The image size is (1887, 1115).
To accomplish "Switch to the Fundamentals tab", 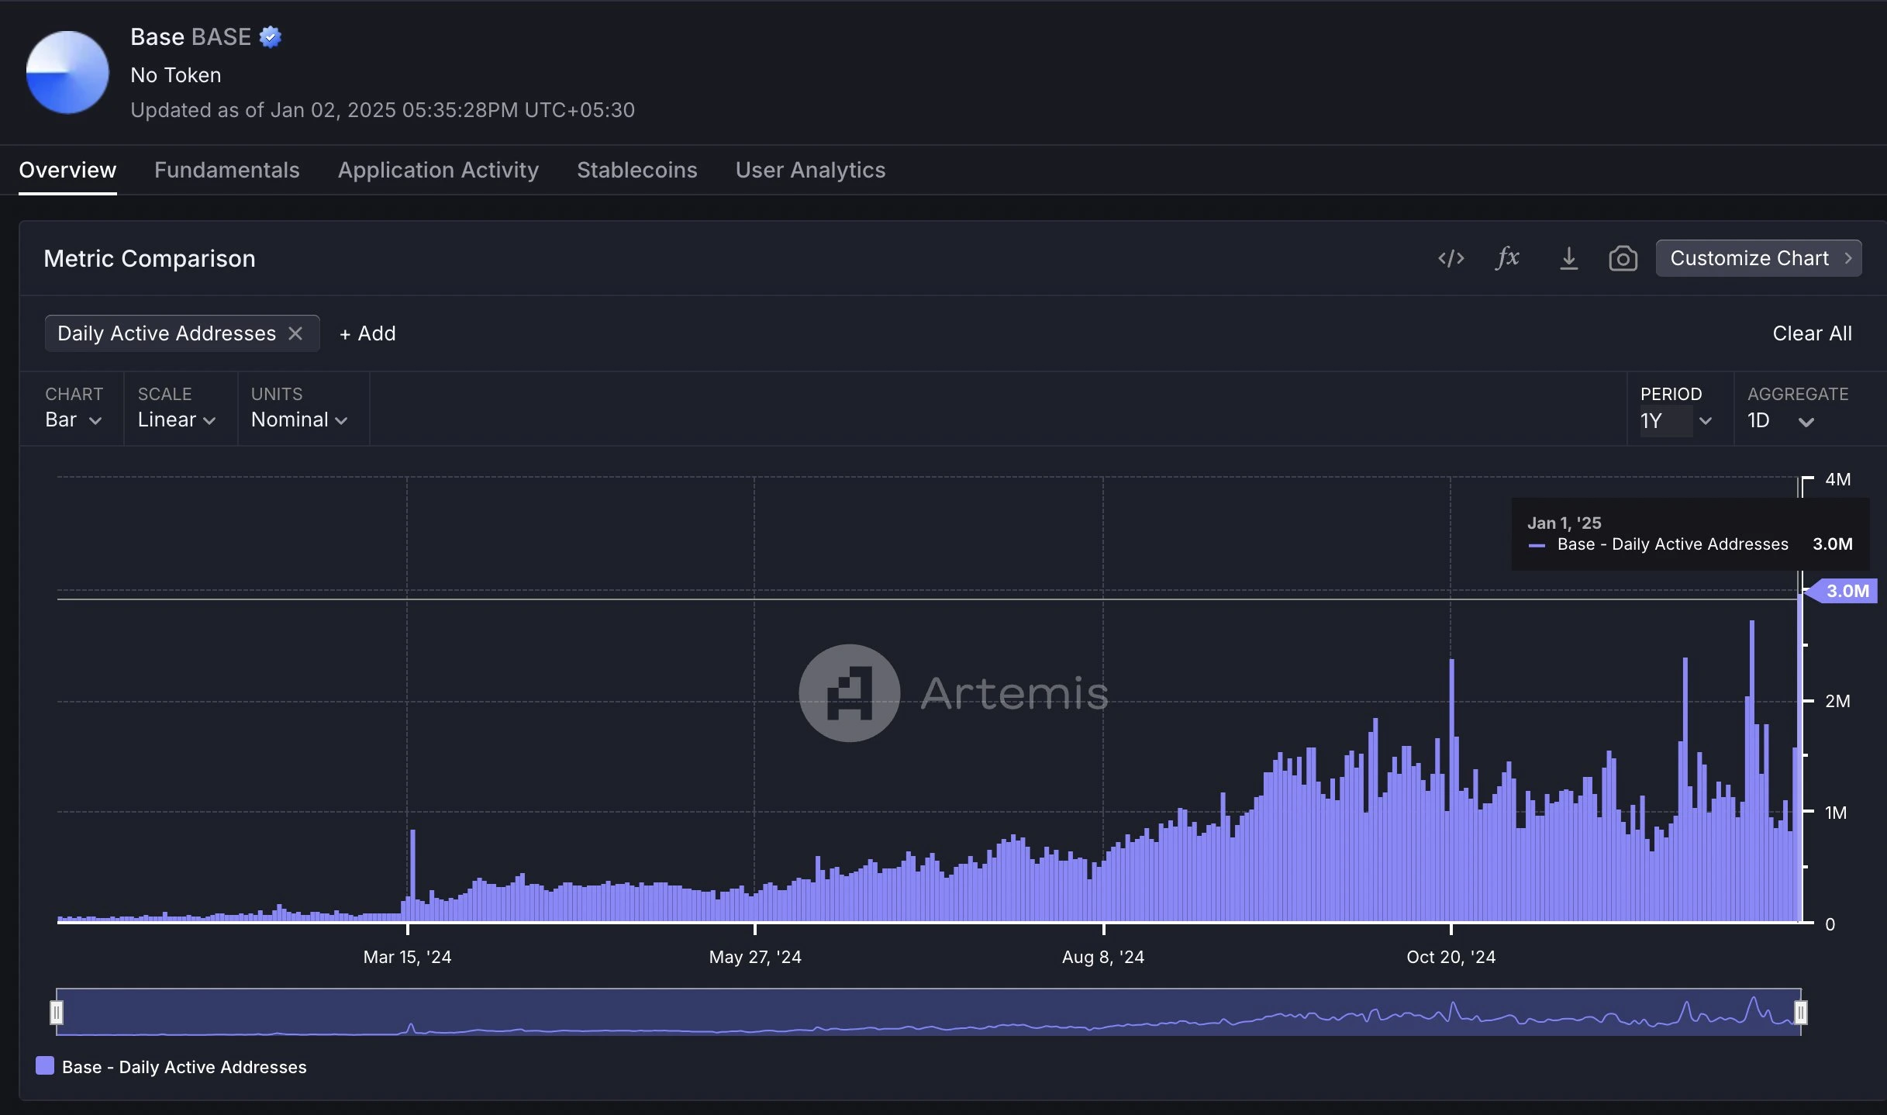I will click(x=226, y=170).
